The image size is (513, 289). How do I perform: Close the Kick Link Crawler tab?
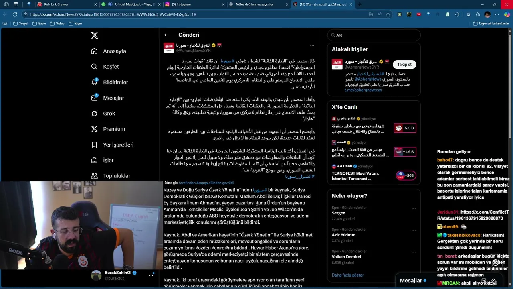point(95,4)
